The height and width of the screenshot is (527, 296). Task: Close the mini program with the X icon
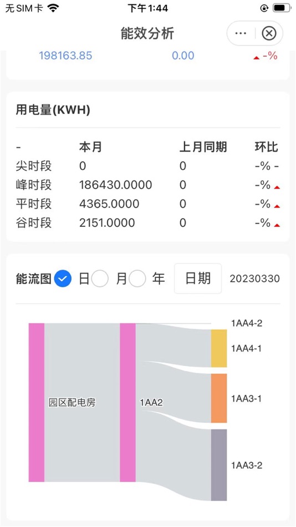269,33
